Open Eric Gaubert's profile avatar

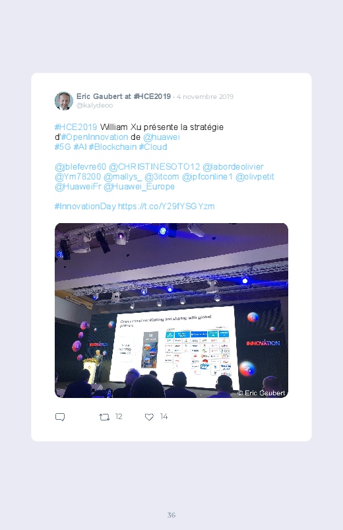click(x=64, y=101)
